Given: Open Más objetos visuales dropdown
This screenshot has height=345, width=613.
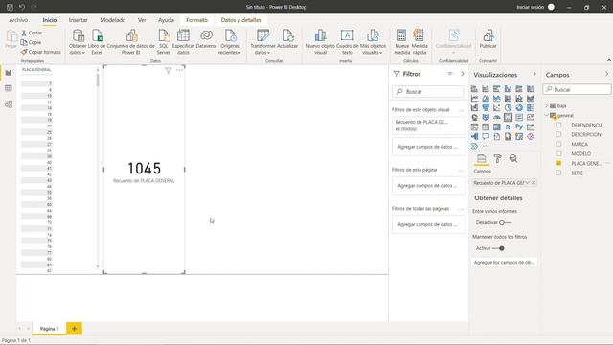Looking at the screenshot, I should point(373,41).
